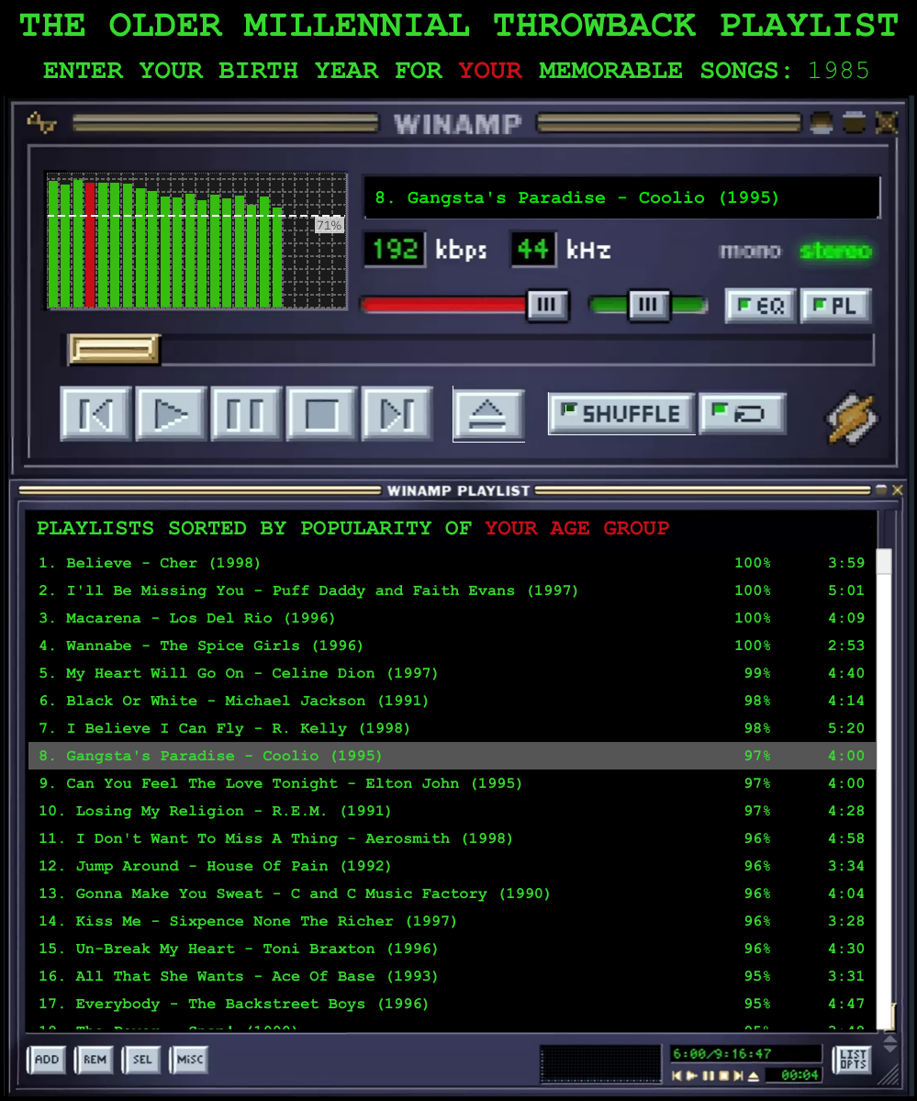Open the Winamp main menu icon in title bar
The height and width of the screenshot is (1101, 917).
(40, 122)
